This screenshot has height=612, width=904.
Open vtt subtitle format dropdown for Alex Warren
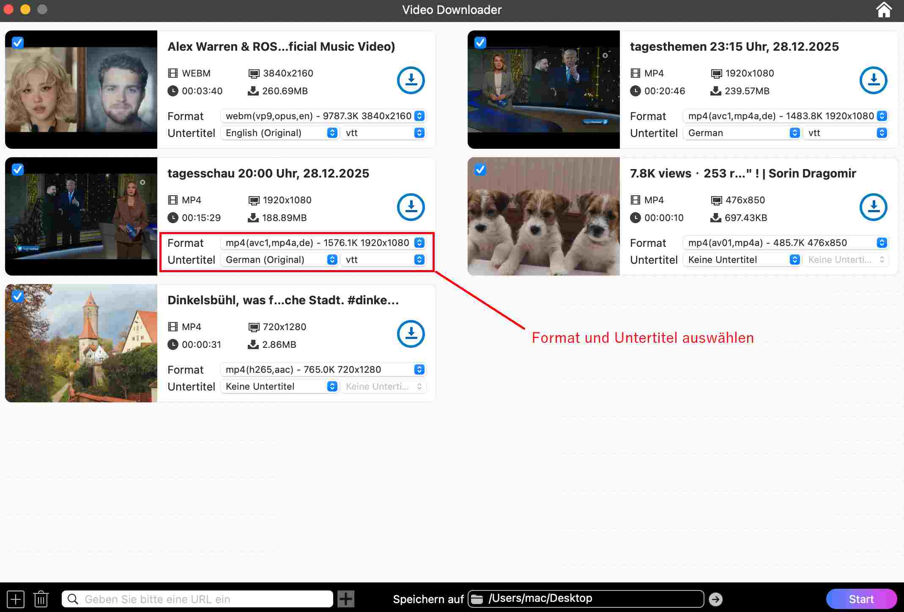tap(419, 133)
